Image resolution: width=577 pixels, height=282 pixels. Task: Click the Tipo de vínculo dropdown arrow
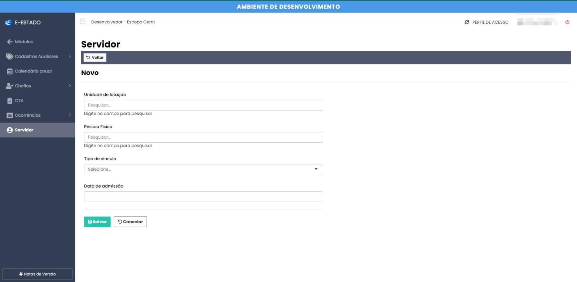[x=316, y=169]
